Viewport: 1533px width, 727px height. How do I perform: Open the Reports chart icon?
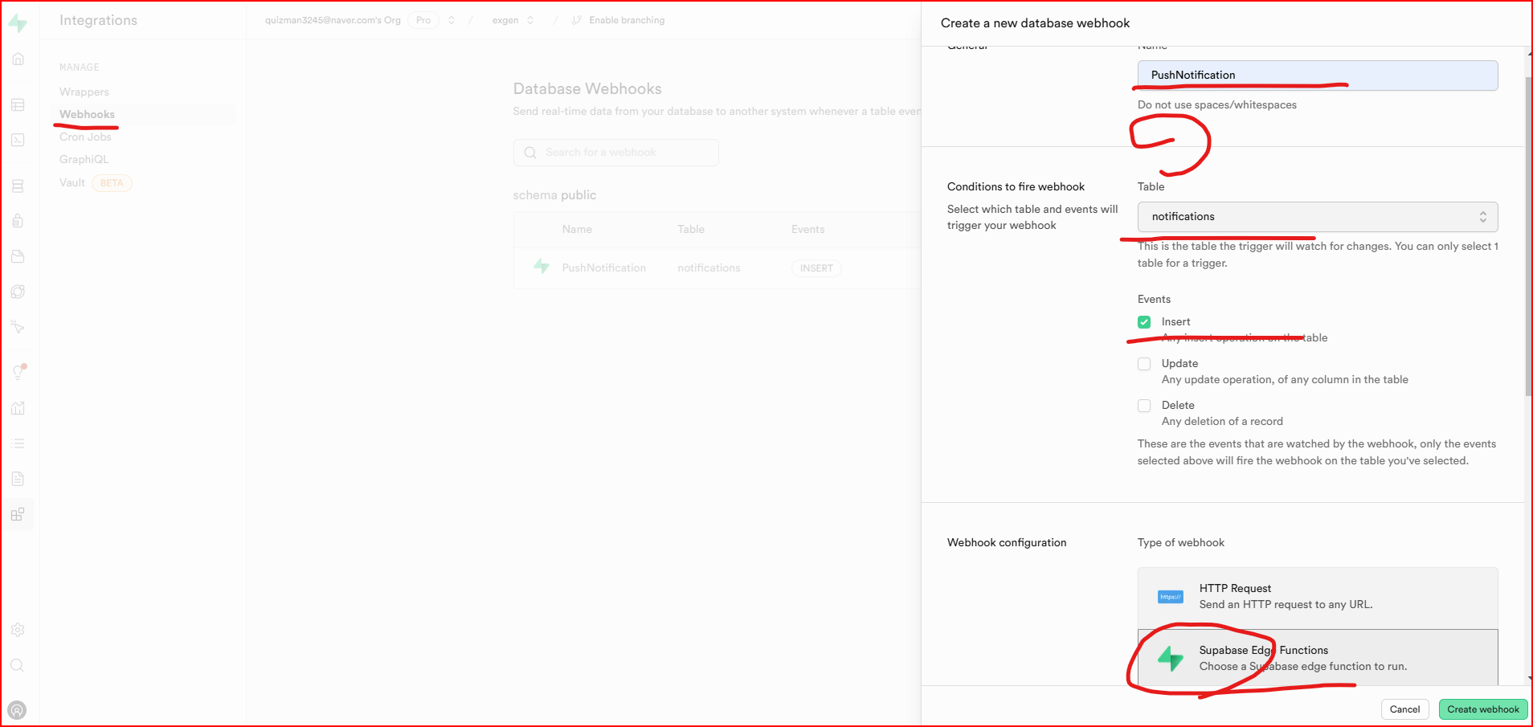click(x=18, y=408)
